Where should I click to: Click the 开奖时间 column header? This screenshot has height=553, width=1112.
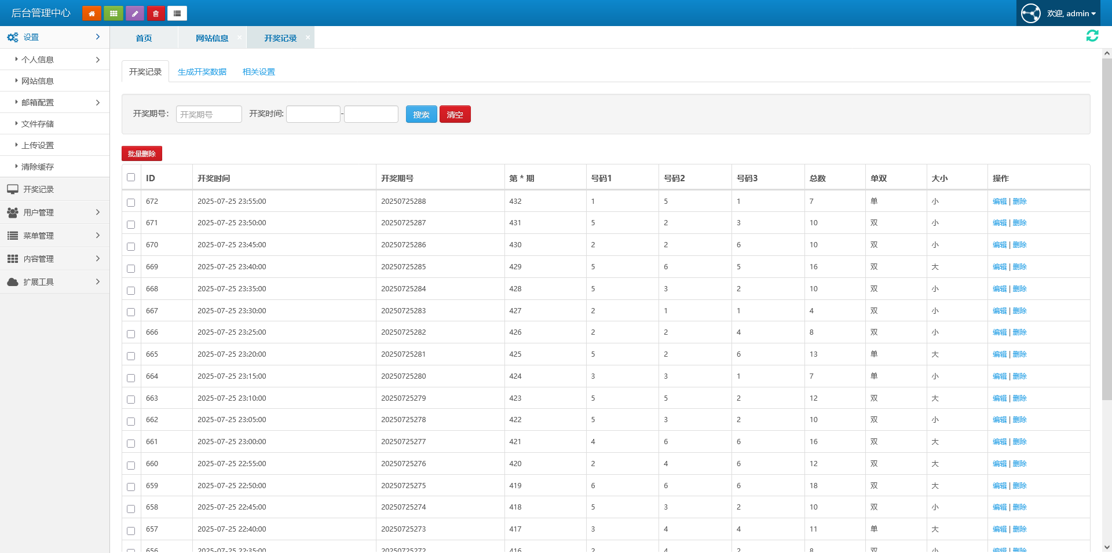click(x=214, y=178)
